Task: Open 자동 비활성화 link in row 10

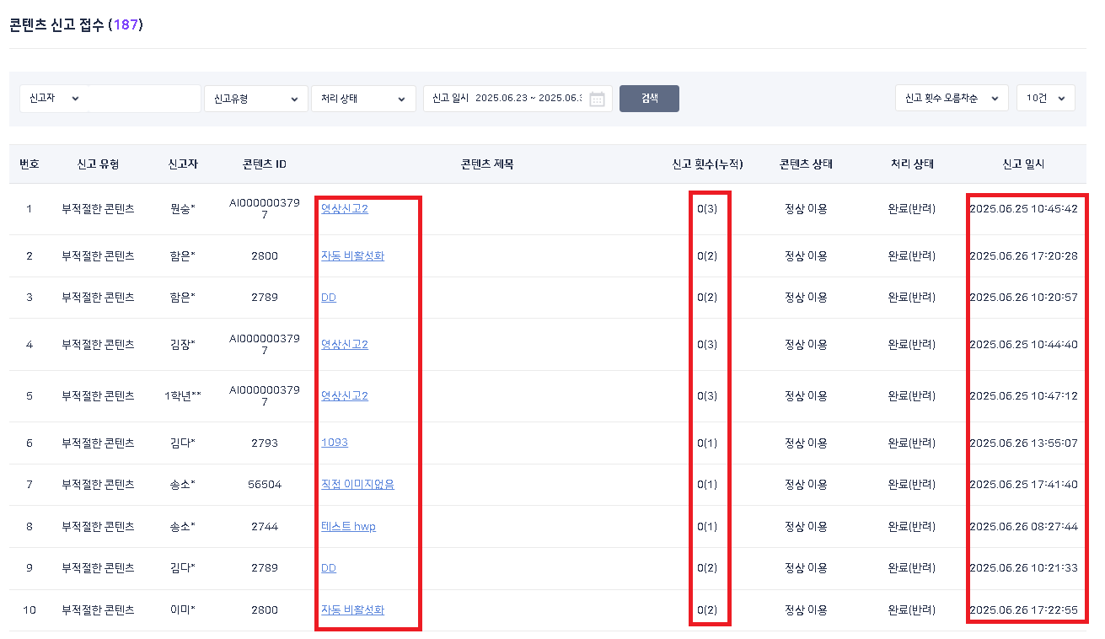Action: click(352, 609)
